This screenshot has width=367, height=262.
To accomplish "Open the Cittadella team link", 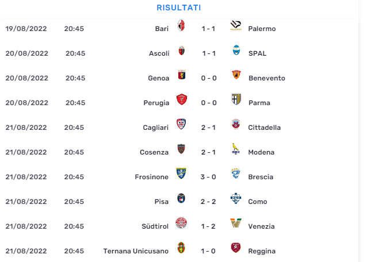I will (264, 128).
